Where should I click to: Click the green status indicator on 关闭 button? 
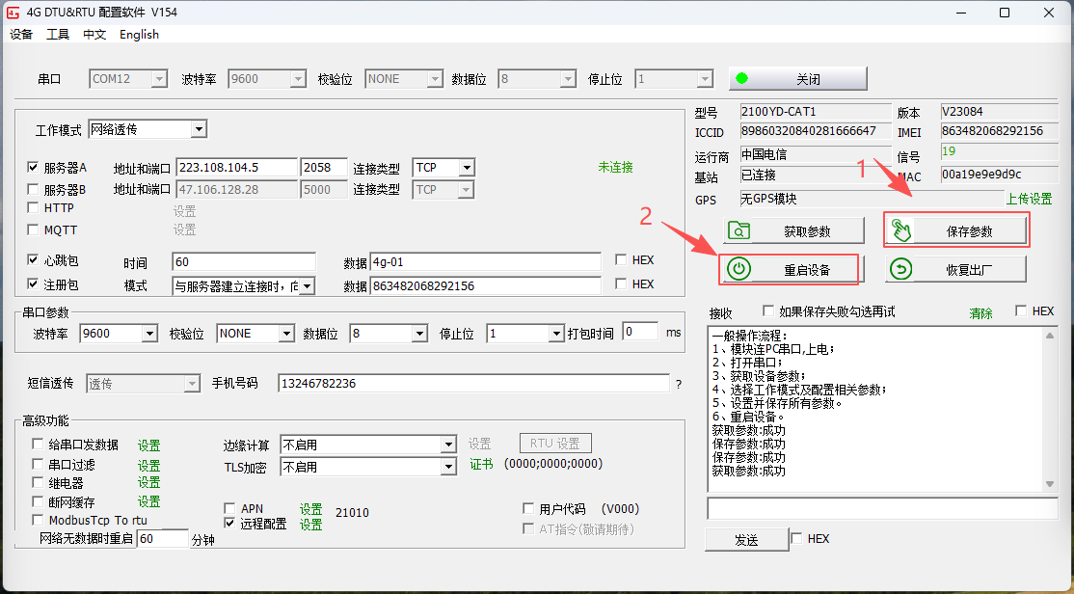tap(741, 79)
